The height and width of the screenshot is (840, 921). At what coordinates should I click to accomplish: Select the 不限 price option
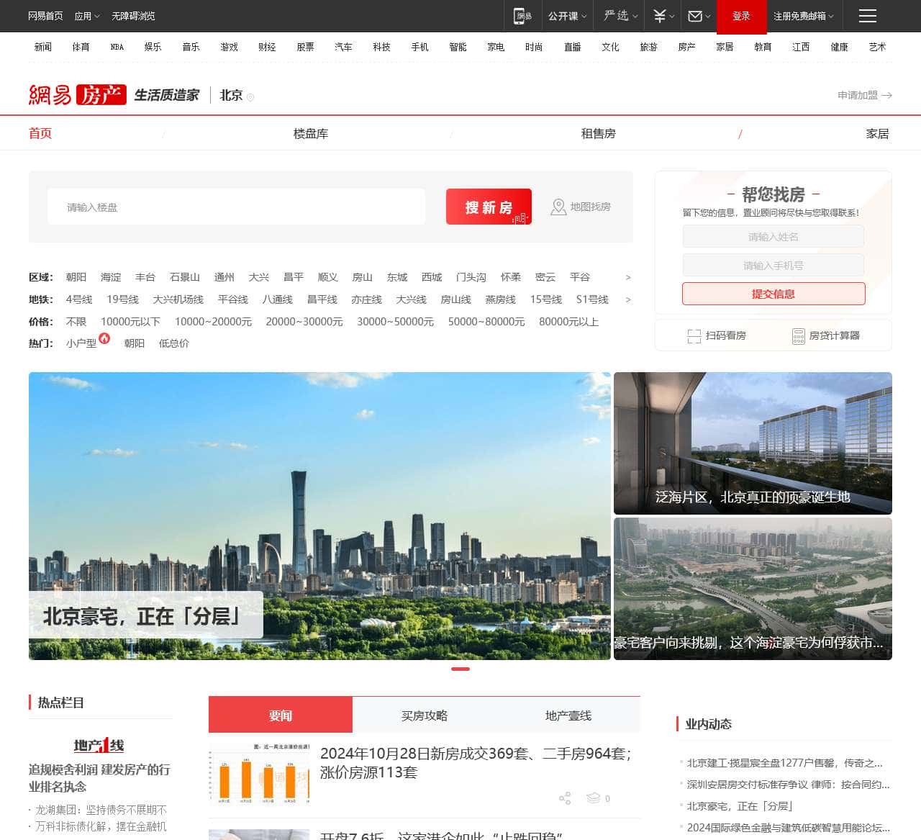pyautogui.click(x=76, y=322)
